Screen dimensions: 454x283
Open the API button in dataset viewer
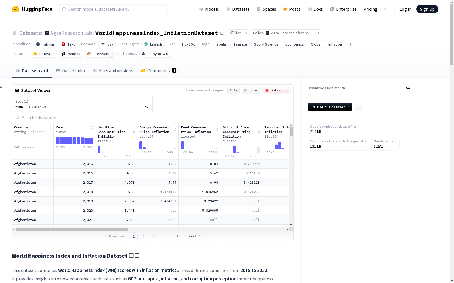(234, 90)
